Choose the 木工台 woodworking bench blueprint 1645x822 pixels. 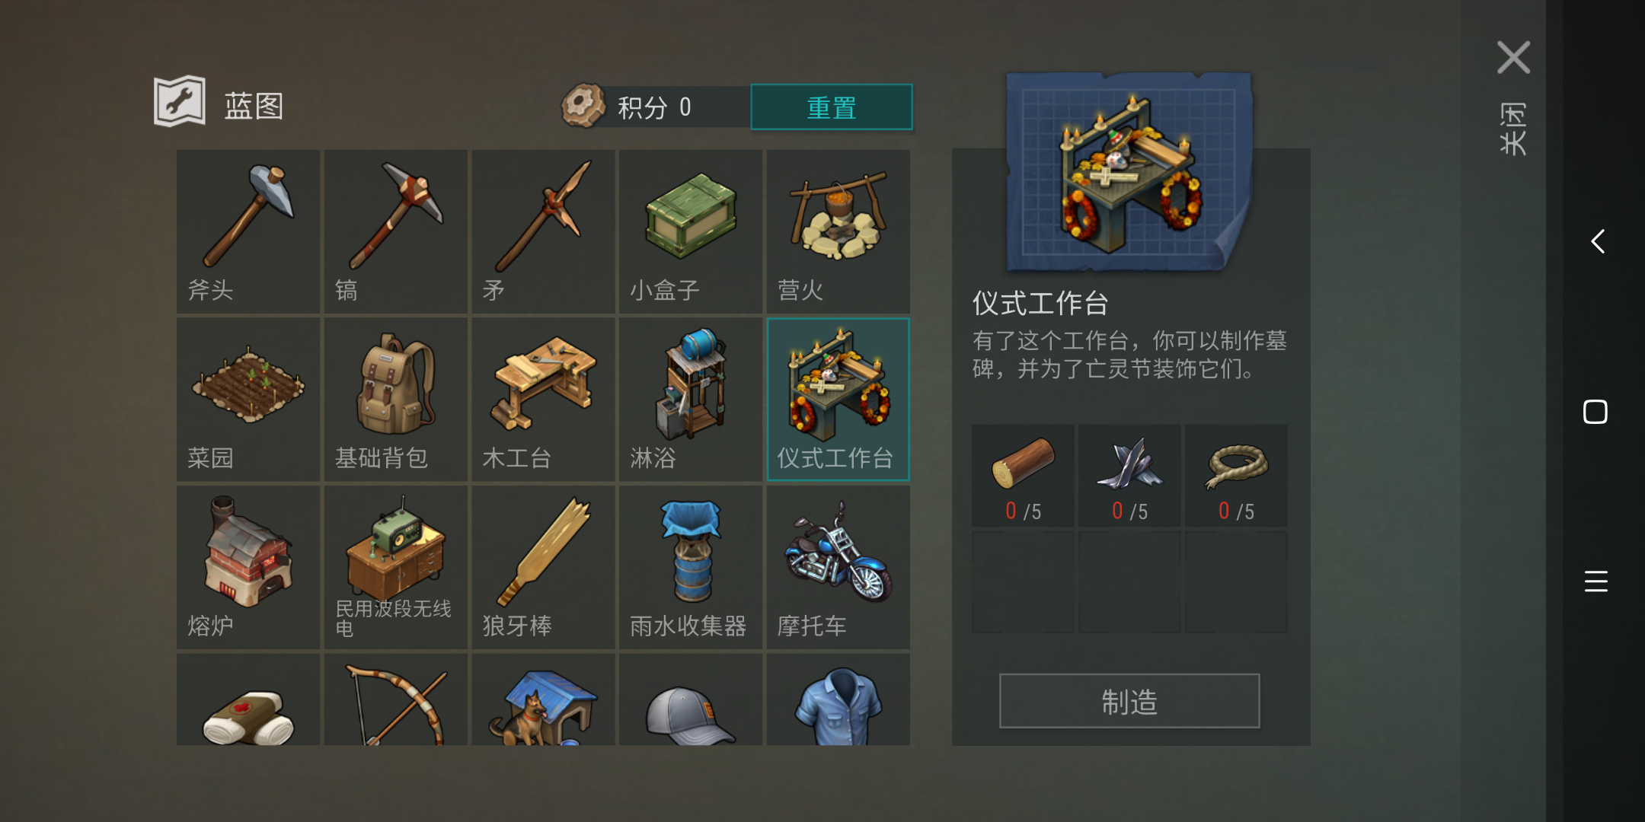[x=543, y=400]
